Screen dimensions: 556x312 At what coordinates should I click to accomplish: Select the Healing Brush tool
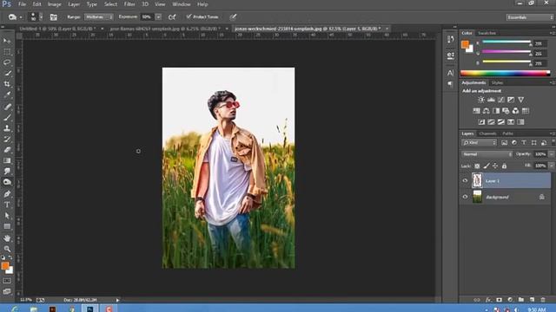[7, 107]
